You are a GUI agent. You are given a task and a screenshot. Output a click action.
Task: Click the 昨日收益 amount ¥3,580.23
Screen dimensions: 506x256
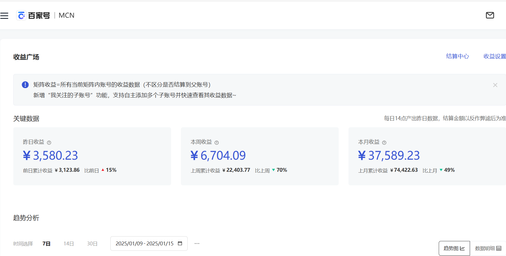50,156
